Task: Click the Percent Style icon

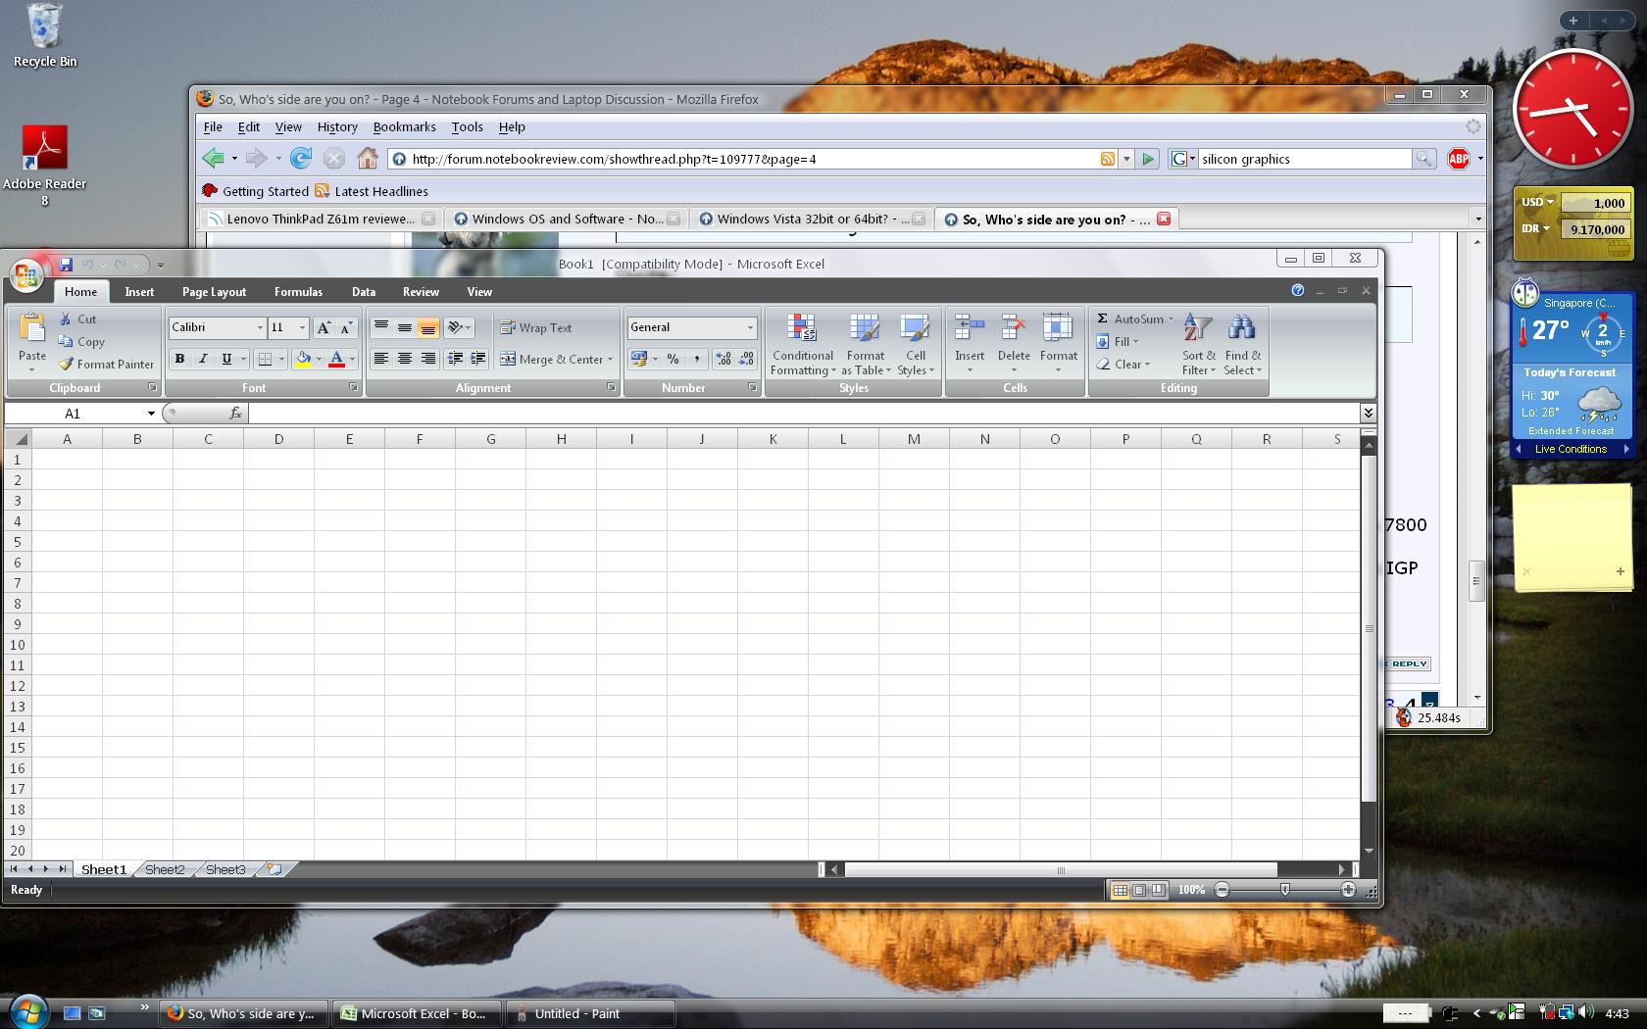Action: pos(674,360)
